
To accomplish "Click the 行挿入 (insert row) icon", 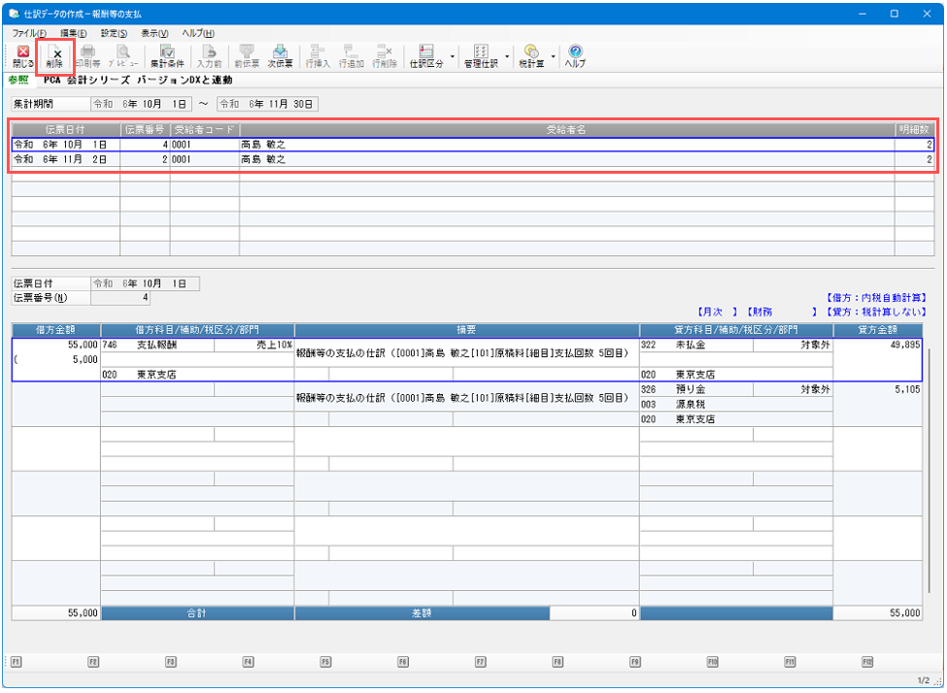I will pos(317,56).
